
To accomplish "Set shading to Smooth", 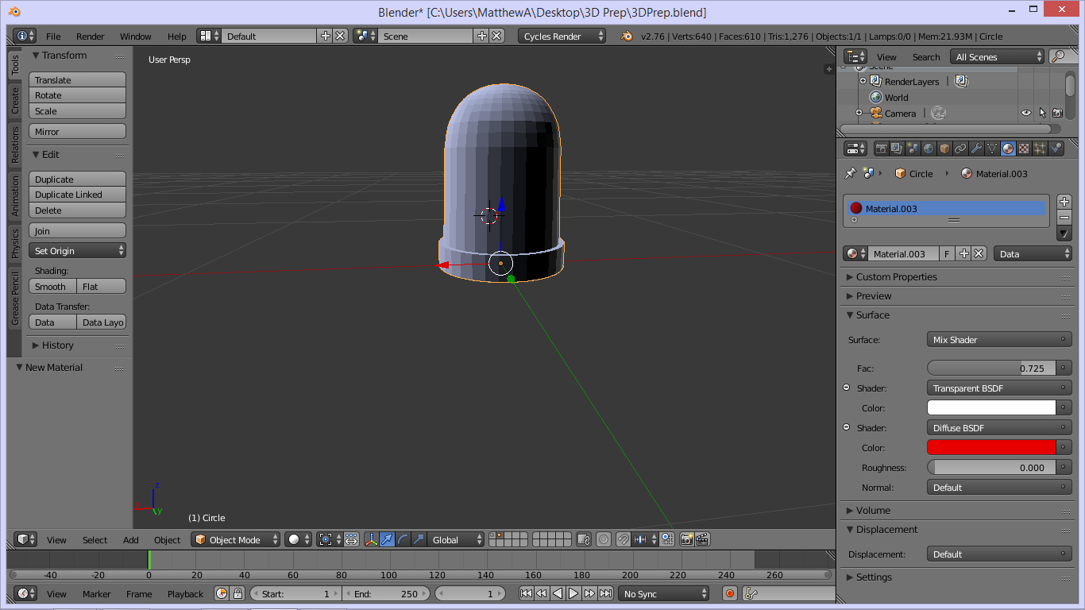I will (53, 286).
